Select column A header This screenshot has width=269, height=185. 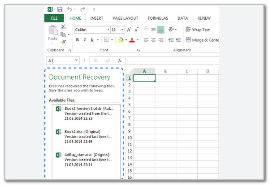point(144,71)
